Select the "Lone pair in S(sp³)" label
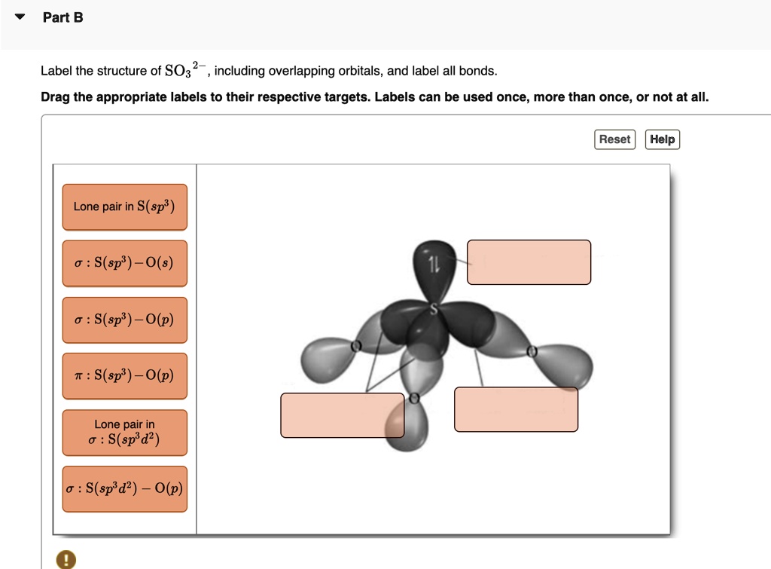Screen dimensions: 771x569 click(x=124, y=206)
